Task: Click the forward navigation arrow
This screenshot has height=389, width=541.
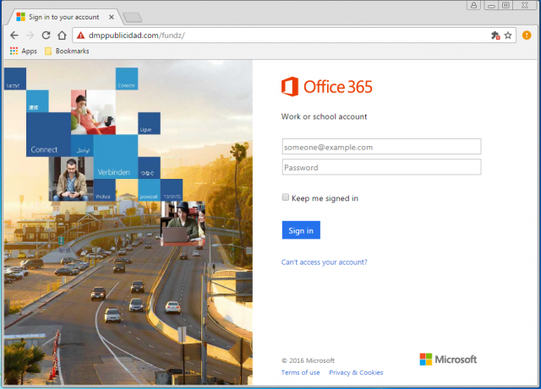Action: tap(30, 35)
